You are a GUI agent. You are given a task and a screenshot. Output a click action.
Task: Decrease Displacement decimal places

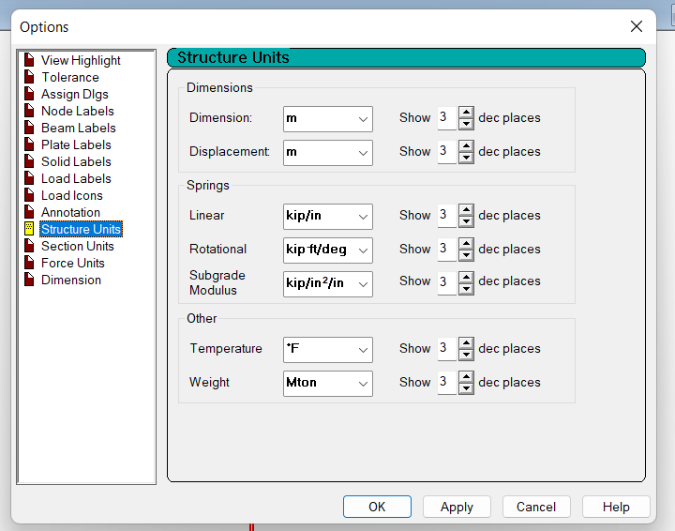point(466,158)
